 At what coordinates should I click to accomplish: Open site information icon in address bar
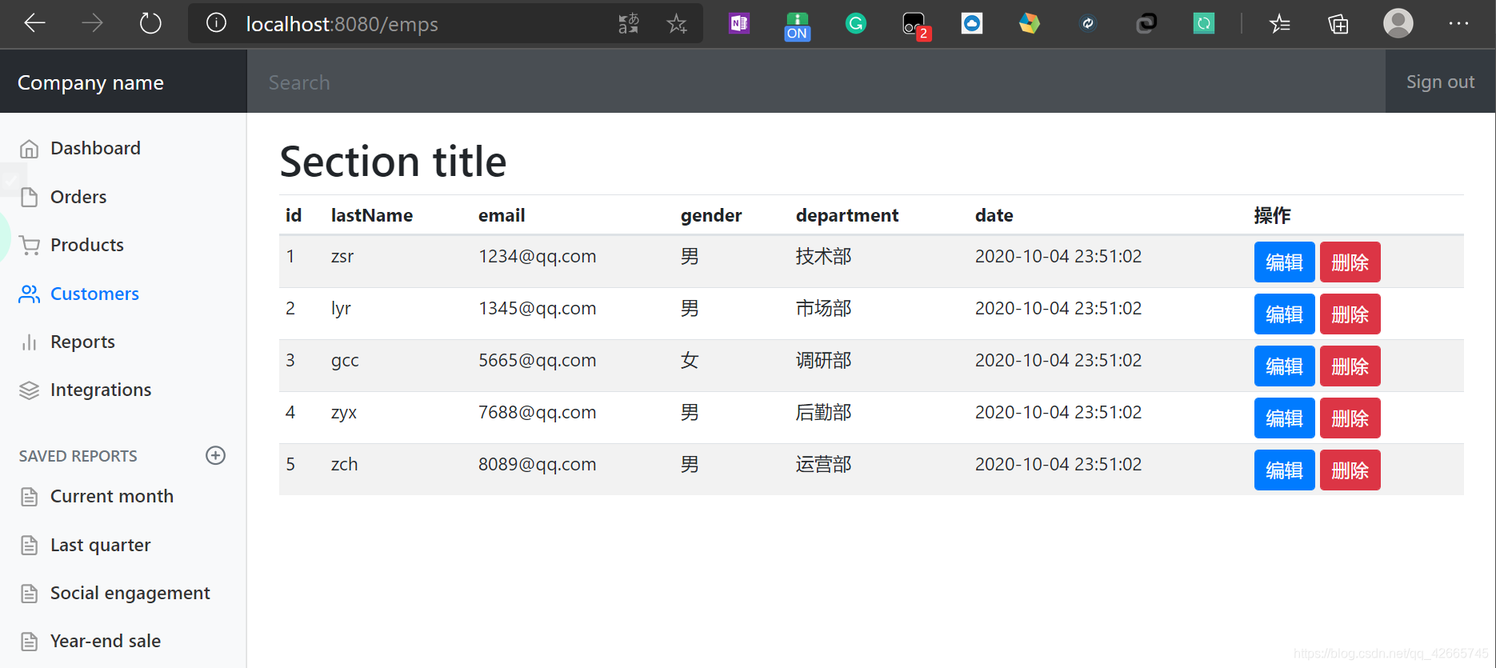tap(216, 23)
